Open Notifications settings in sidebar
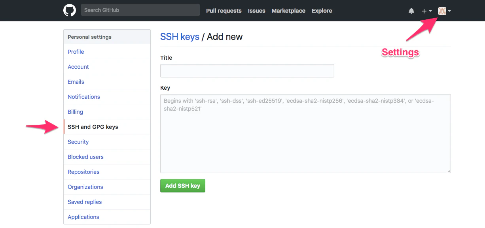This screenshot has width=485, height=228. pyautogui.click(x=107, y=97)
